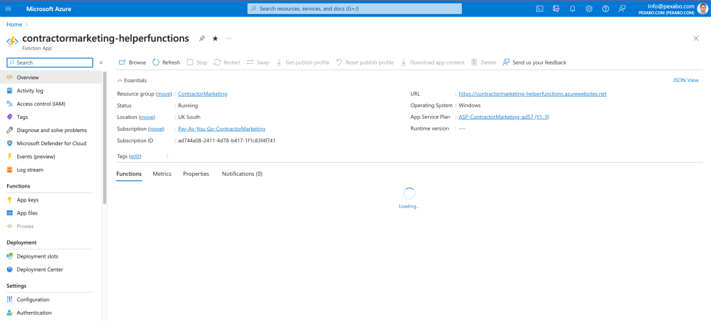Click Get publish profile
Screen dimensions: 711x321
coord(303,63)
